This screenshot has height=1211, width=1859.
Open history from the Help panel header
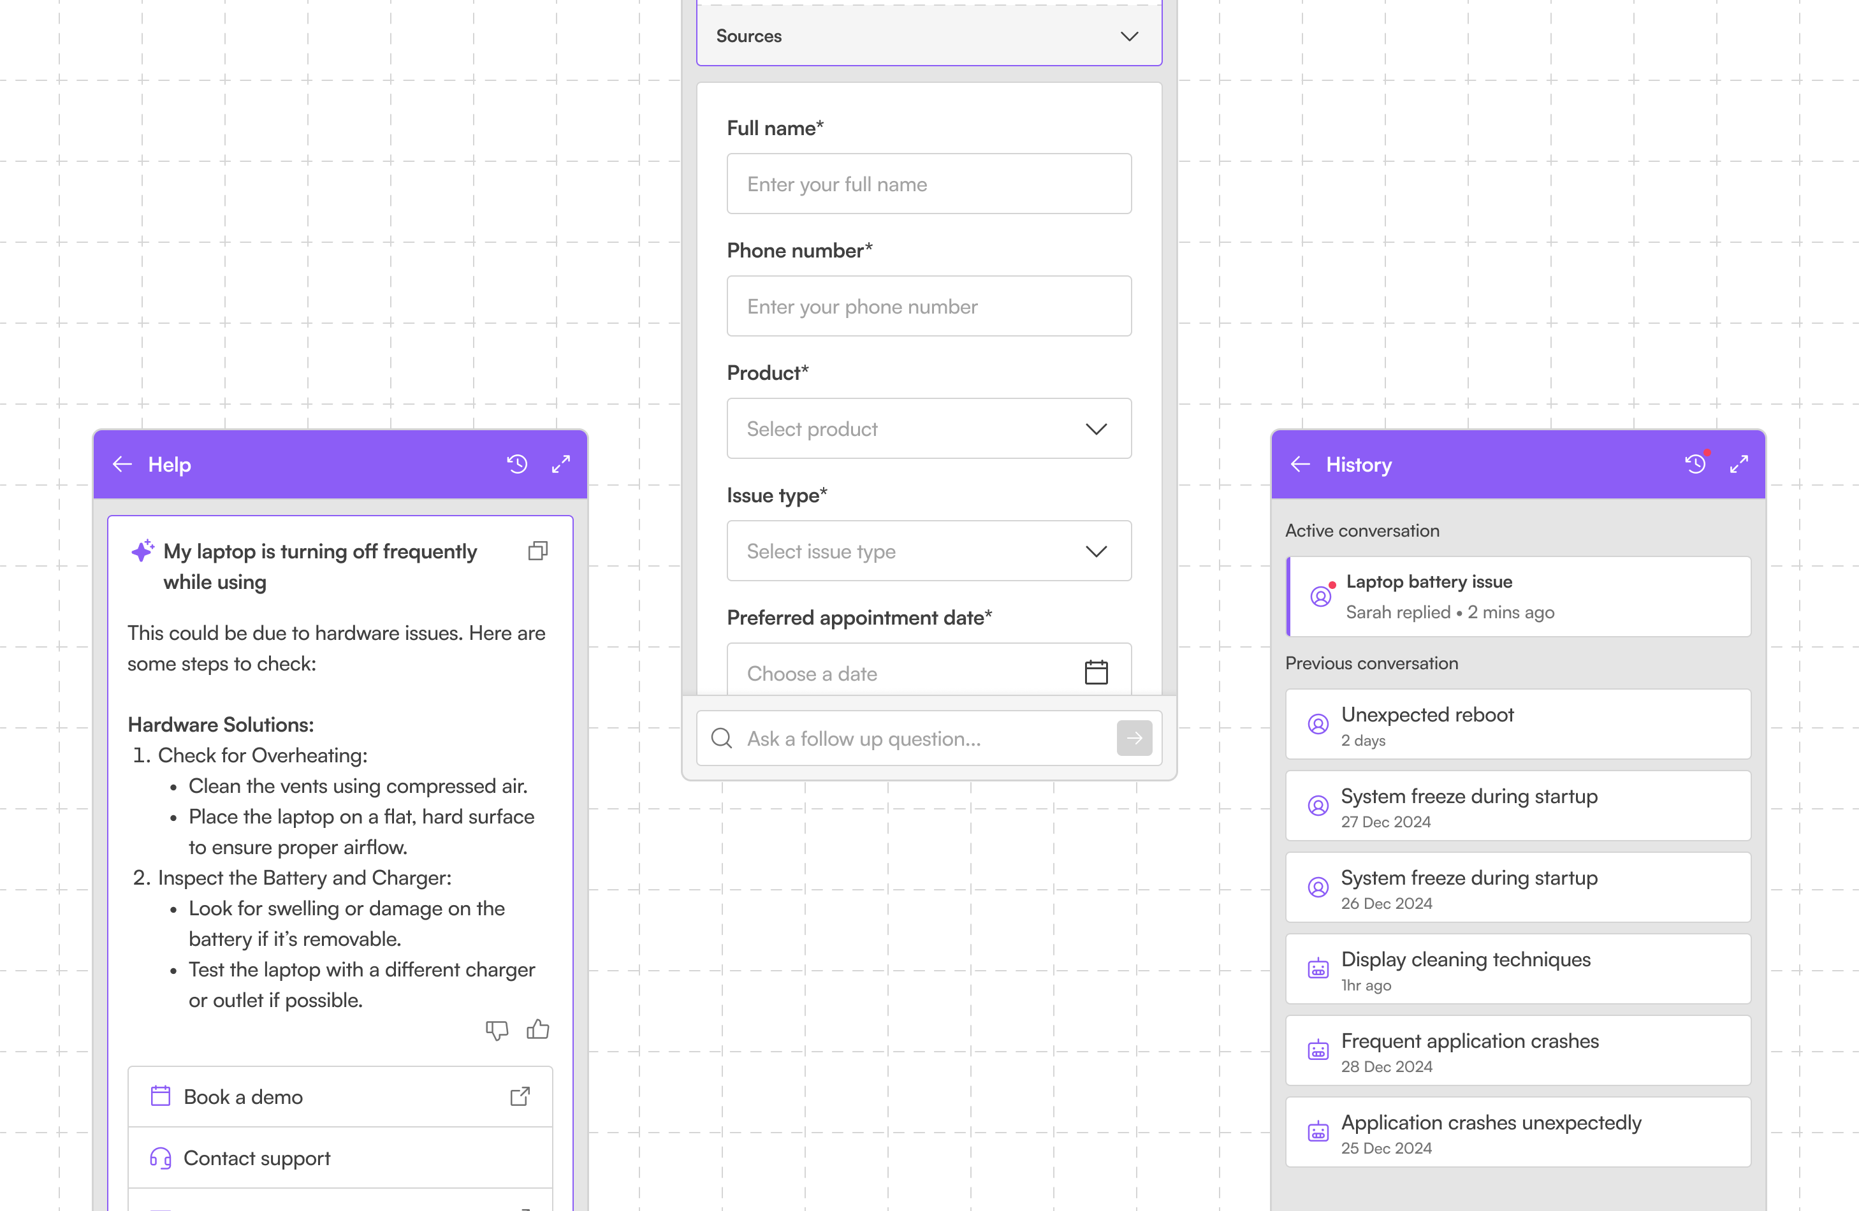click(x=517, y=465)
